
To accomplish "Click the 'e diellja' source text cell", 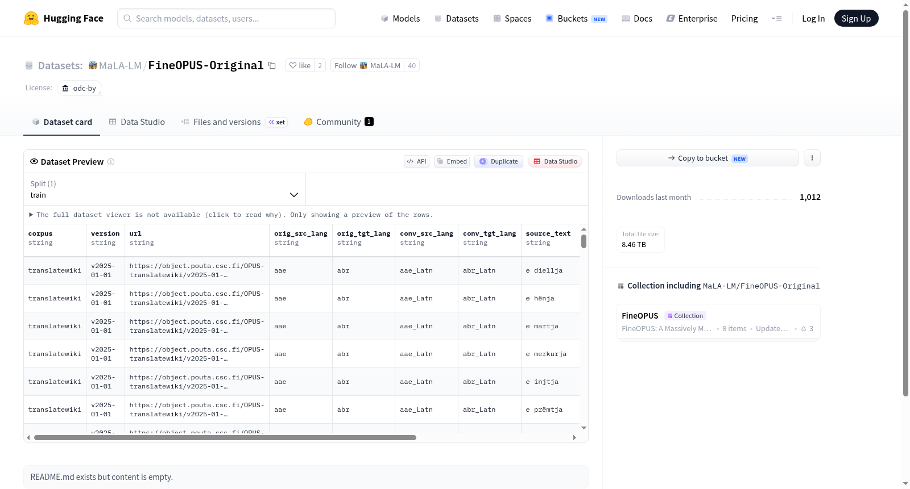I will point(551,271).
